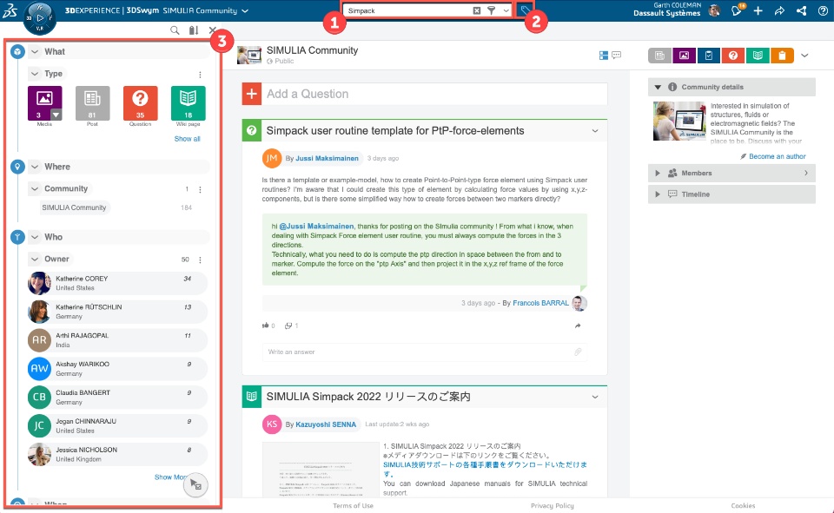Collapse the Community details section
Viewport: 834px width, 513px height.
pyautogui.click(x=658, y=87)
